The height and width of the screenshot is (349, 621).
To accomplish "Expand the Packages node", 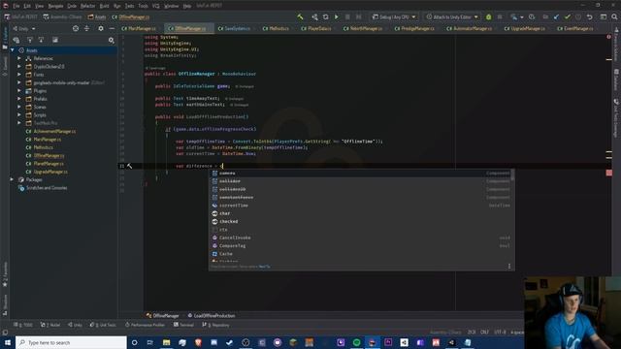I will [13, 179].
